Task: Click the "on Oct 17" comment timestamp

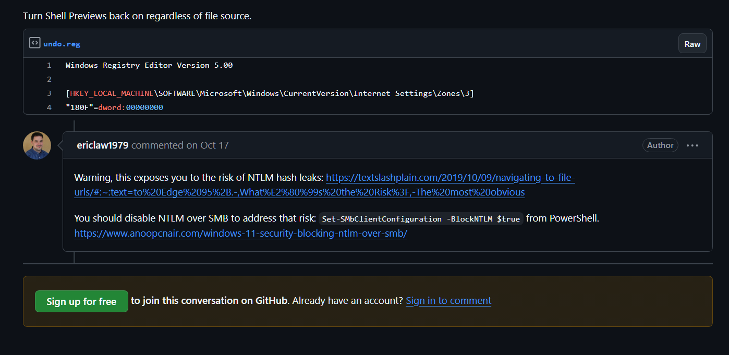Action: pyautogui.click(x=208, y=145)
